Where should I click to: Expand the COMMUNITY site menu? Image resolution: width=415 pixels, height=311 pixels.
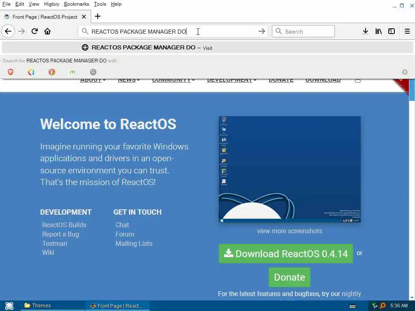[x=173, y=80]
